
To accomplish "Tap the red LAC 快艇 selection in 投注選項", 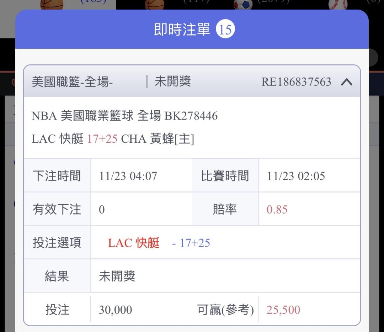I will pyautogui.click(x=134, y=243).
